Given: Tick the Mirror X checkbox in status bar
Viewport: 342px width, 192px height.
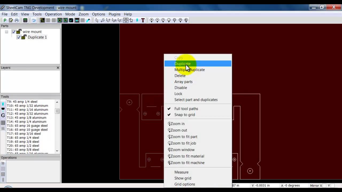Looking at the screenshot, I should pos(324,186).
